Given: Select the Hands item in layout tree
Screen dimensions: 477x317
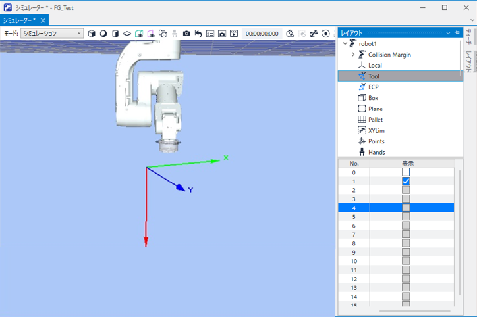Looking at the screenshot, I should coord(376,152).
